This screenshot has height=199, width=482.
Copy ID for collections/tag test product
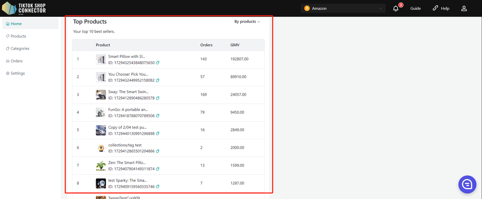[158, 151]
